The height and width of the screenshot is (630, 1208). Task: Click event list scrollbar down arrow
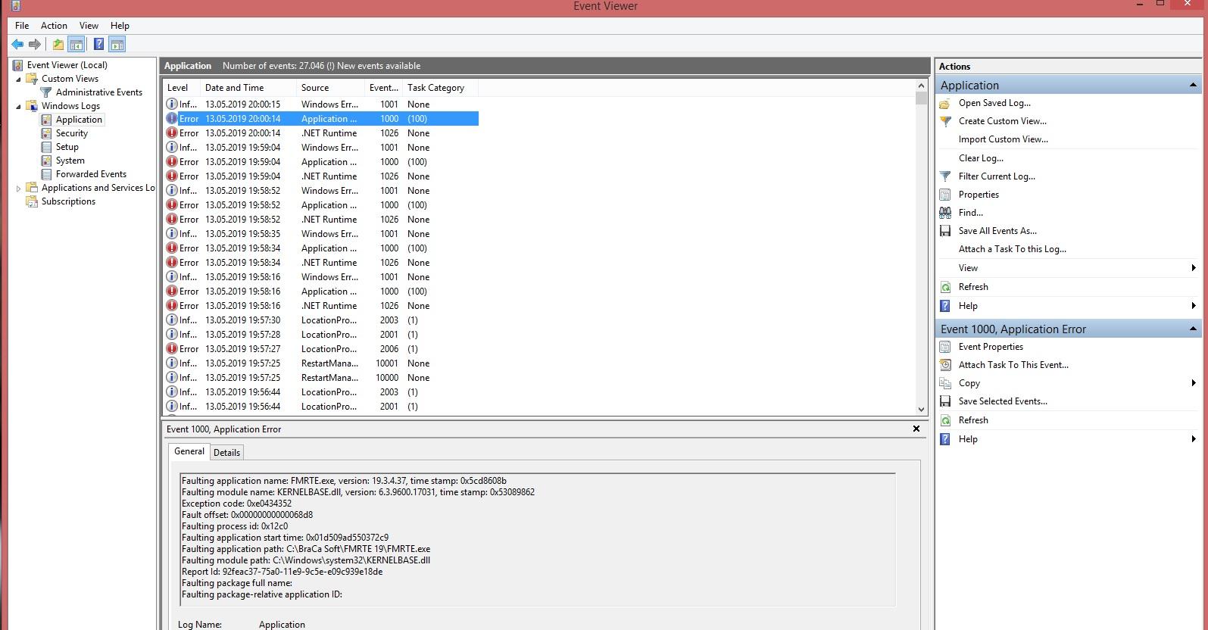(921, 410)
